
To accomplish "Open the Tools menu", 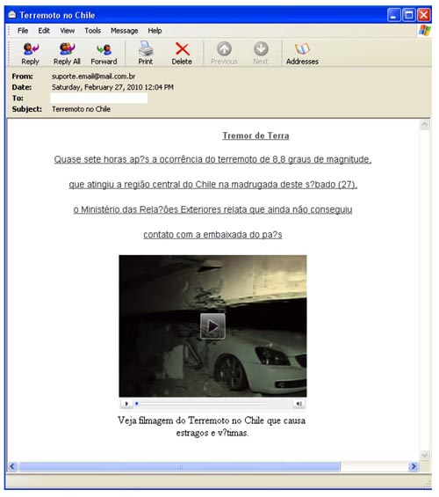I will pos(93,31).
